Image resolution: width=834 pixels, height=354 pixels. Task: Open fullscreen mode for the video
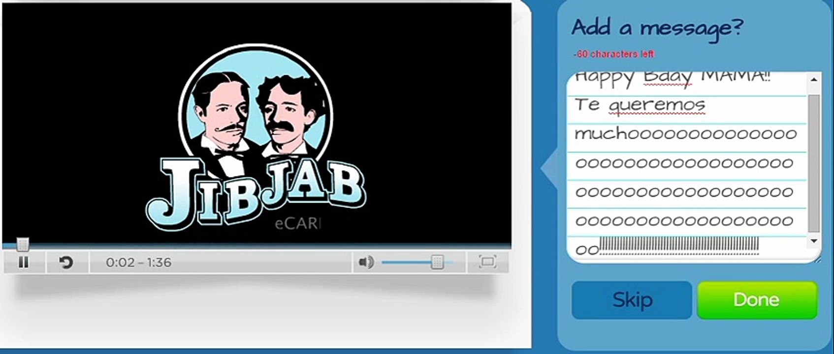(487, 262)
